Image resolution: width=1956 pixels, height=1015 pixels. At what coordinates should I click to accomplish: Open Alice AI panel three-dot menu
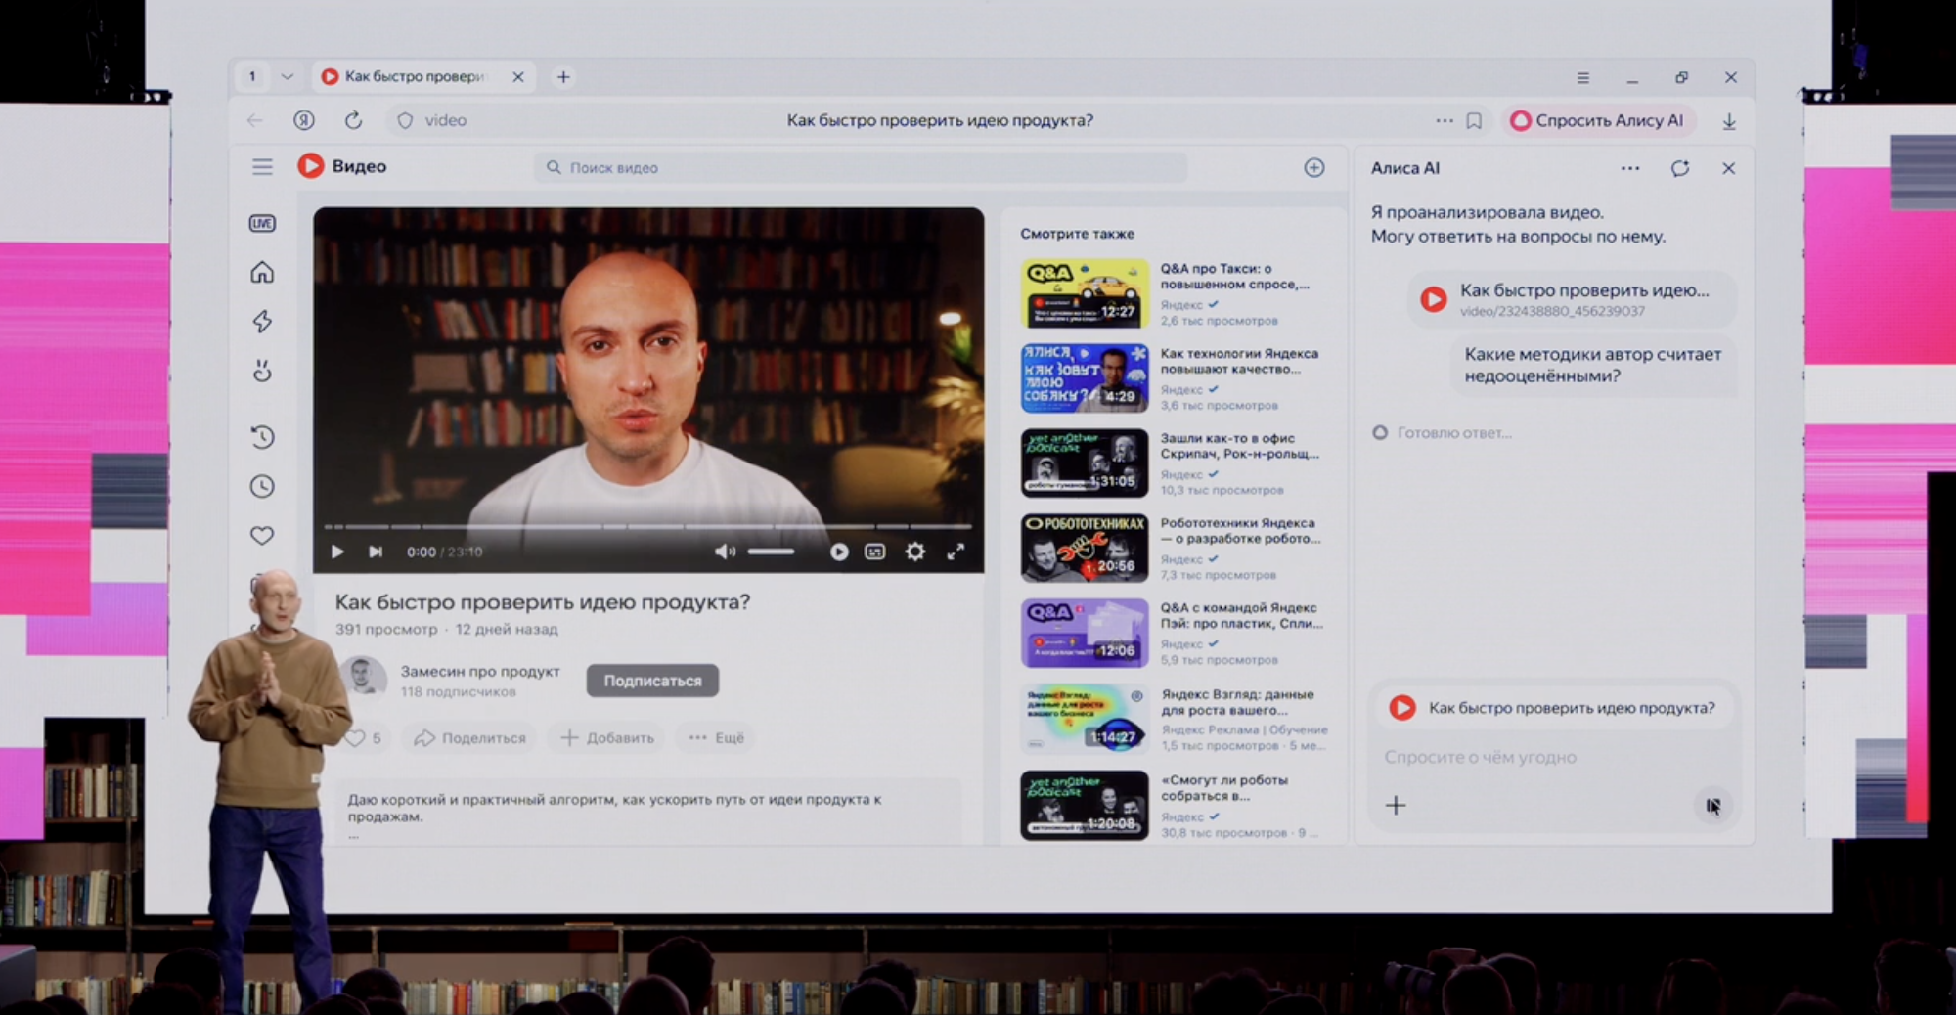(x=1629, y=169)
